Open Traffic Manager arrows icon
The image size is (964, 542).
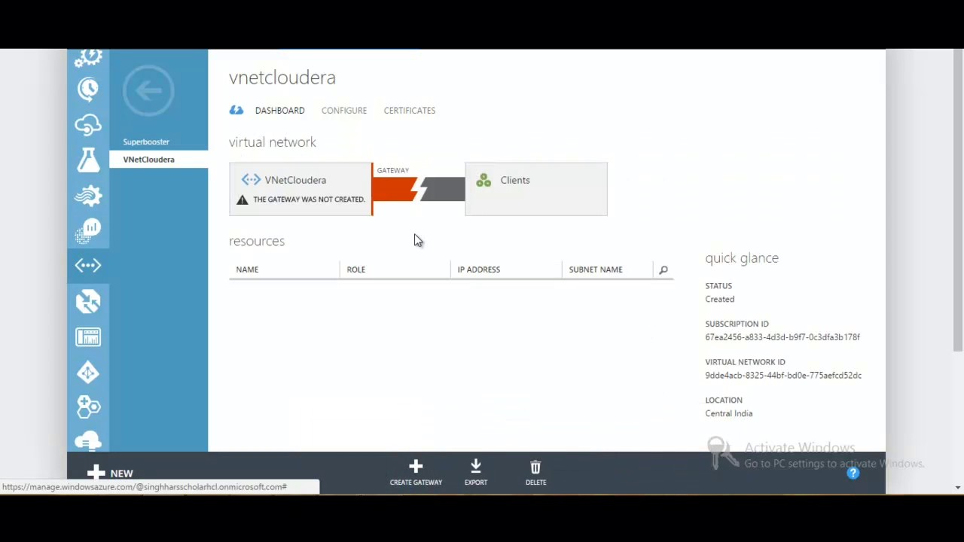[88, 301]
